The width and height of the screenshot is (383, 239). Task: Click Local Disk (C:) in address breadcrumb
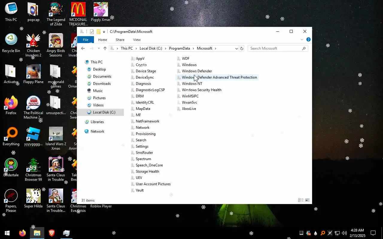pyautogui.click(x=151, y=48)
